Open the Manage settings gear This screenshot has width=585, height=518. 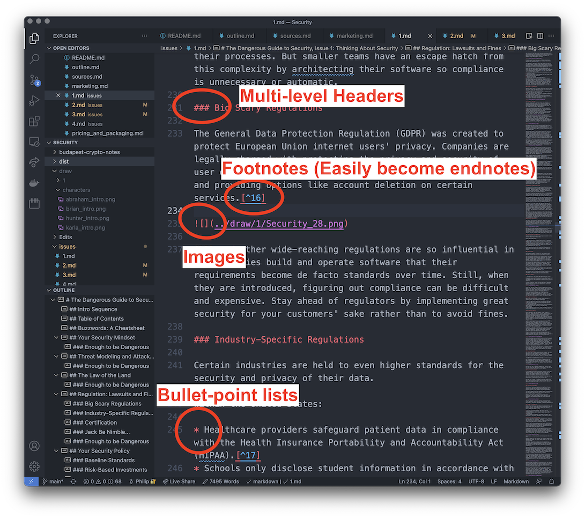point(34,466)
